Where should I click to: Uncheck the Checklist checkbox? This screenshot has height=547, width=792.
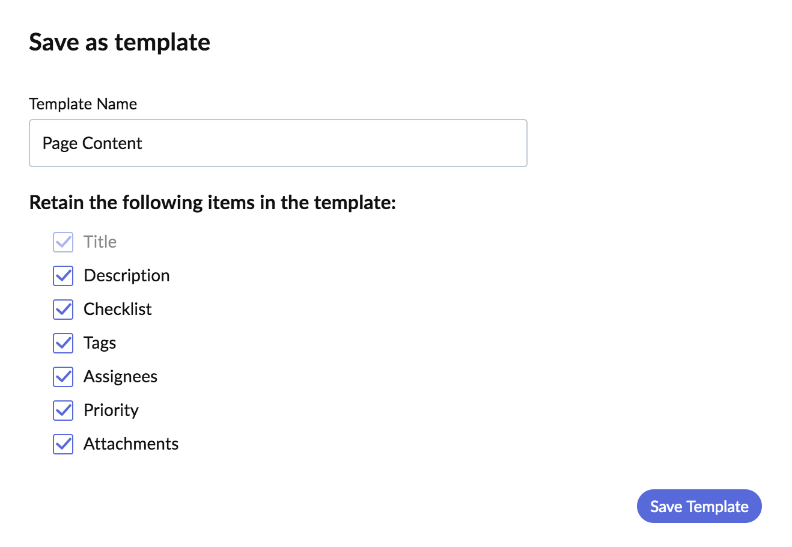click(x=63, y=310)
